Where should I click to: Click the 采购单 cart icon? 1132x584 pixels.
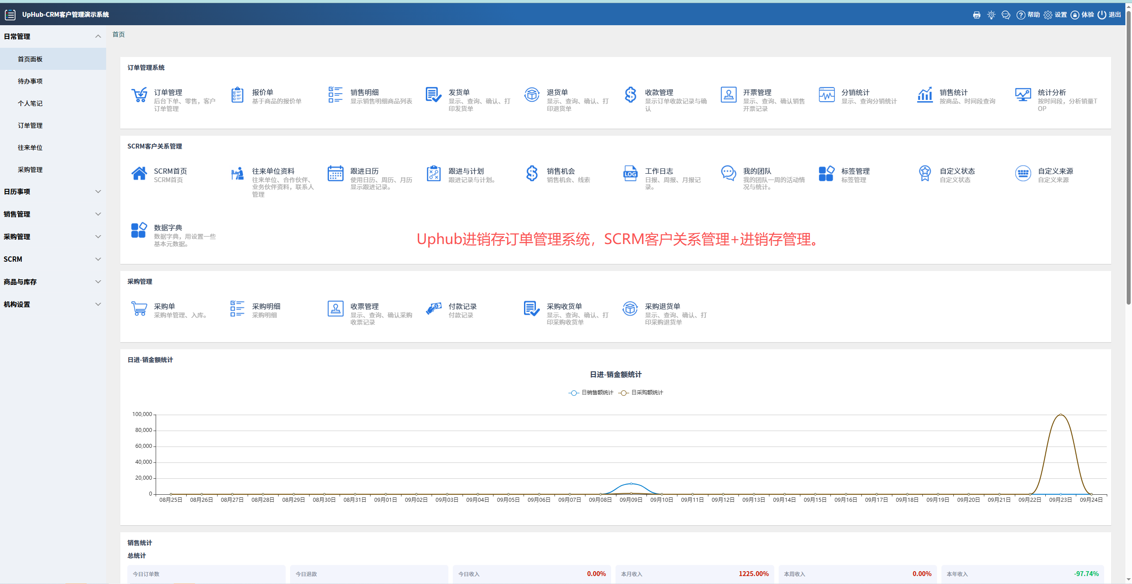pos(139,309)
